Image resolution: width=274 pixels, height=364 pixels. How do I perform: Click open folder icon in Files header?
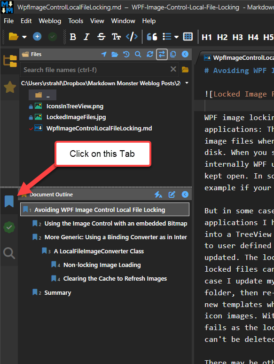(x=115, y=54)
